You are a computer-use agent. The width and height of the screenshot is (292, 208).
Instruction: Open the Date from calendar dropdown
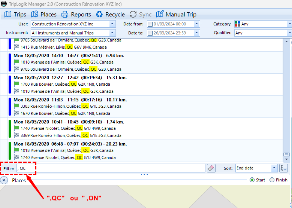click(x=197, y=24)
